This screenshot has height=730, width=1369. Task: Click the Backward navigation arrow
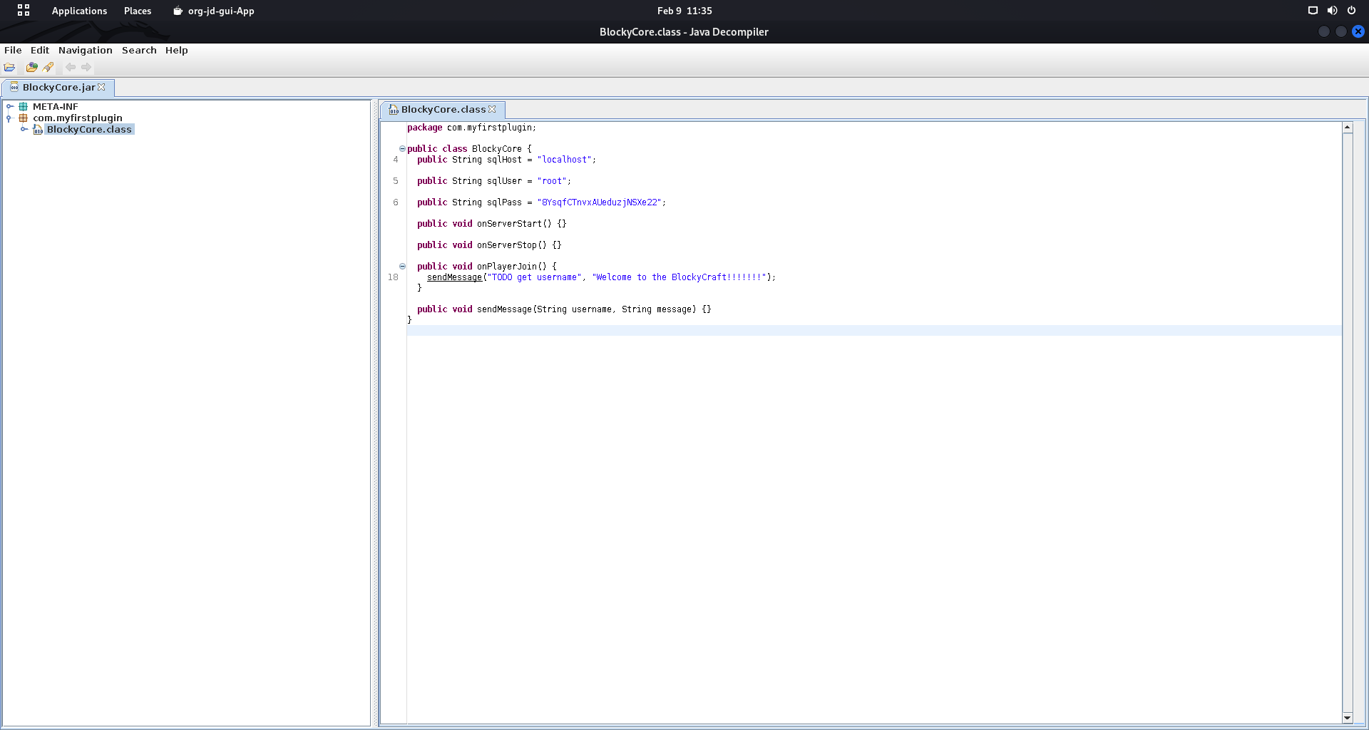71,68
